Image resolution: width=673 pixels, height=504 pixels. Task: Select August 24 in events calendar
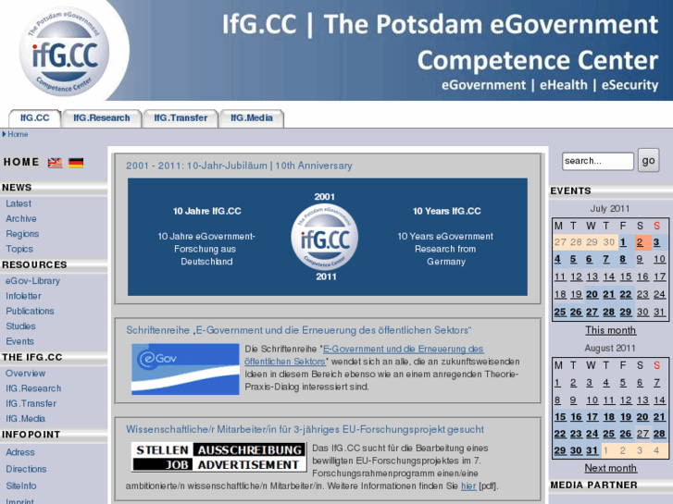click(592, 434)
